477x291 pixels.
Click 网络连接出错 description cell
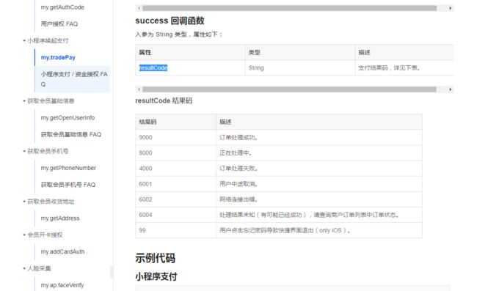tap(319, 199)
